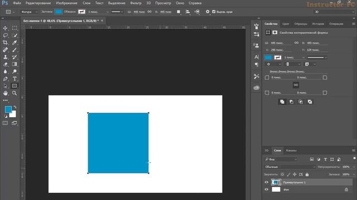Click Subtract Front Shape in Properties
The height and width of the screenshot is (200, 357).
point(291,102)
